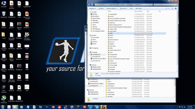Click the Windows Explorer taskbar icon
Screen dimensions: 195x109
click(15, 107)
